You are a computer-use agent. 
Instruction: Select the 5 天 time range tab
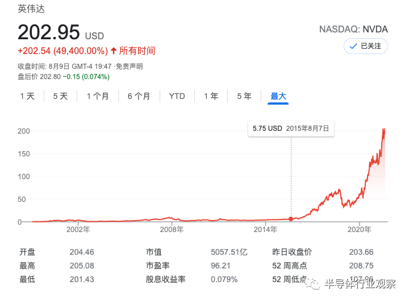(x=61, y=96)
